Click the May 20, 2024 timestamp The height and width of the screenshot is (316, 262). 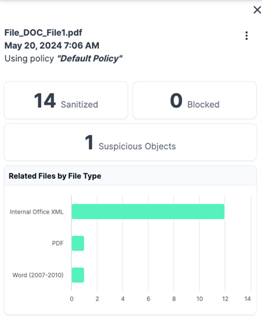pos(52,46)
